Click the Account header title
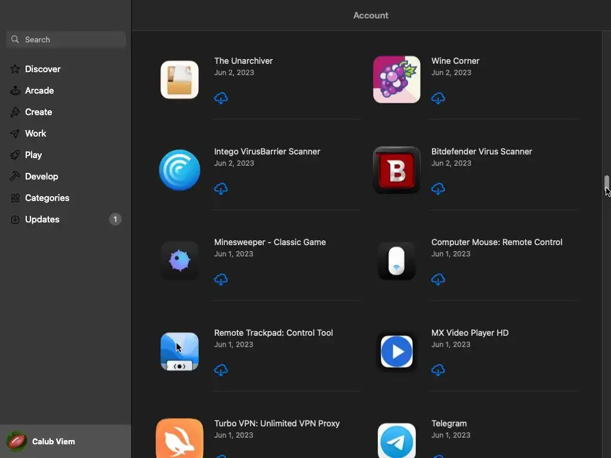611x458 pixels. (371, 16)
